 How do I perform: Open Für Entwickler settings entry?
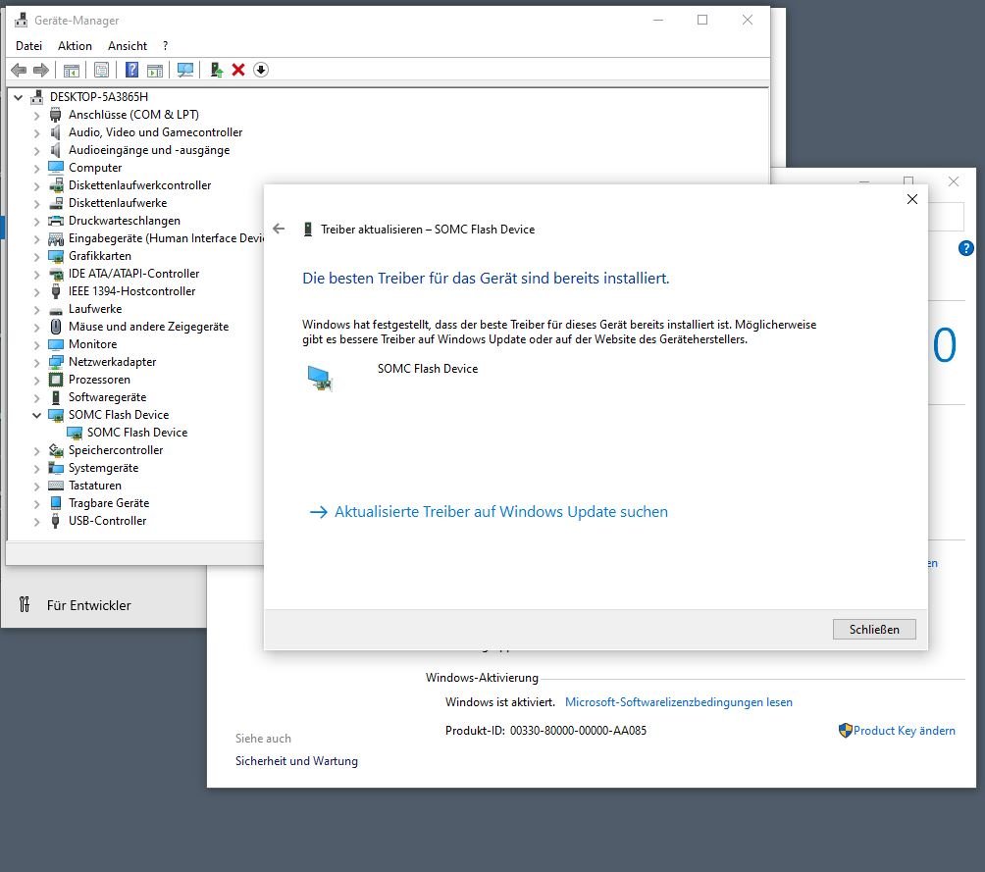tap(89, 605)
